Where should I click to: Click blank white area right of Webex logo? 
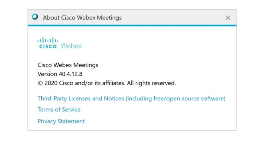point(158,44)
